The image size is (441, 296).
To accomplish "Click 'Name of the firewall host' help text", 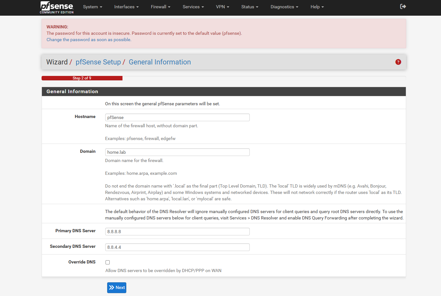I will [x=152, y=126].
